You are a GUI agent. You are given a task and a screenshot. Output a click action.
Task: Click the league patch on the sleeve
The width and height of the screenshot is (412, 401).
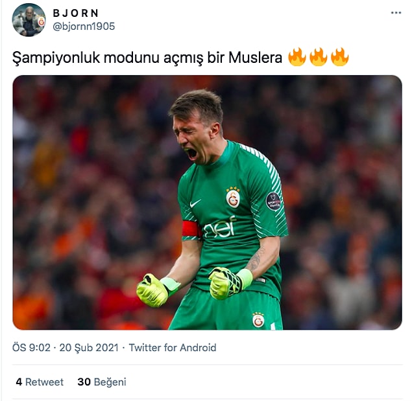[274, 201]
